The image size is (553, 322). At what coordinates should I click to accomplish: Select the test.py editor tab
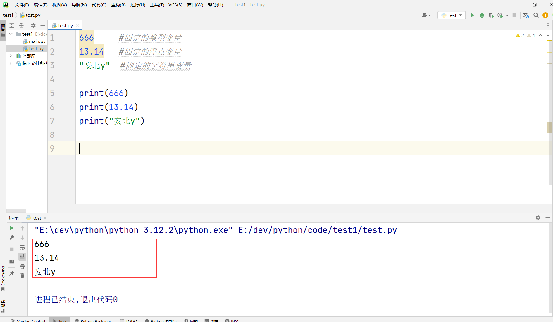[x=65, y=25]
